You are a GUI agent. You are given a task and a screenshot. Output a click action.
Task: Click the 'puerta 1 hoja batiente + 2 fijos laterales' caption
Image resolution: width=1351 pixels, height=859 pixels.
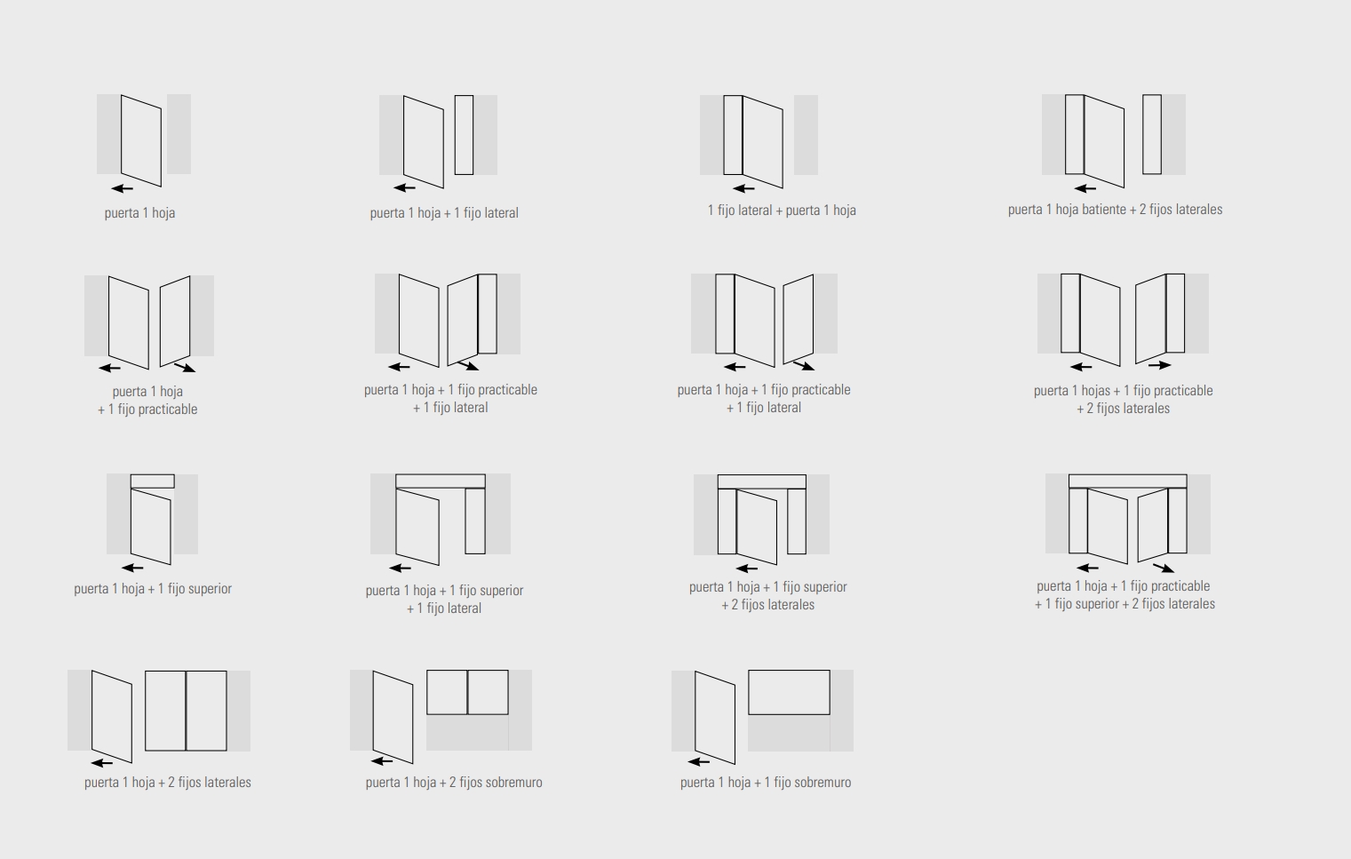pos(1115,210)
